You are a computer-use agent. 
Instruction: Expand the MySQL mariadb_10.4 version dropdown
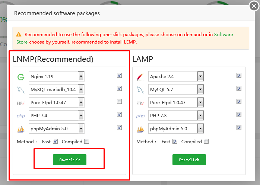(x=81, y=90)
